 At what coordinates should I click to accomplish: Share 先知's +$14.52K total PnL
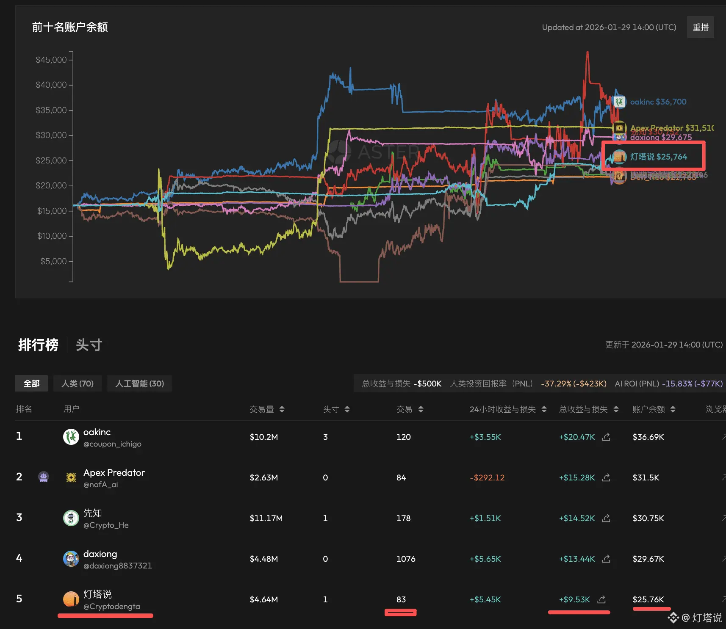point(606,518)
